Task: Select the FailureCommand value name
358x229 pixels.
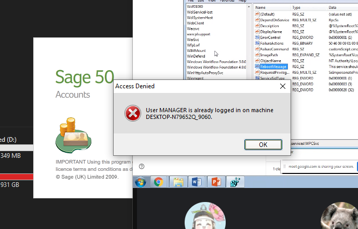Action: pyautogui.click(x=274, y=49)
